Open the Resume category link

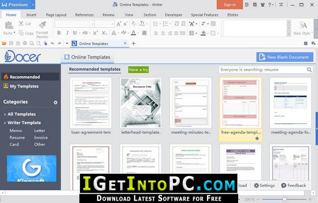[17, 137]
